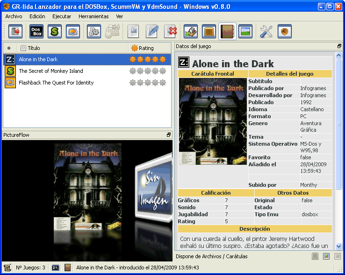Image resolution: width=345 pixels, height=275 pixels.
Task: Click the ScummVM icon beside Monkey Island row
Action: tap(10, 71)
